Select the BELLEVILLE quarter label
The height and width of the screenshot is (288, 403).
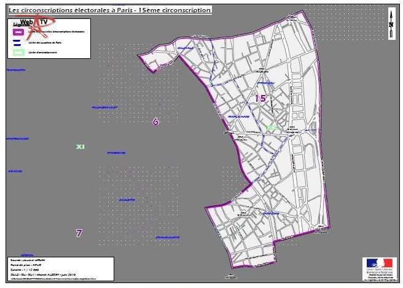pyautogui.click(x=184, y=47)
